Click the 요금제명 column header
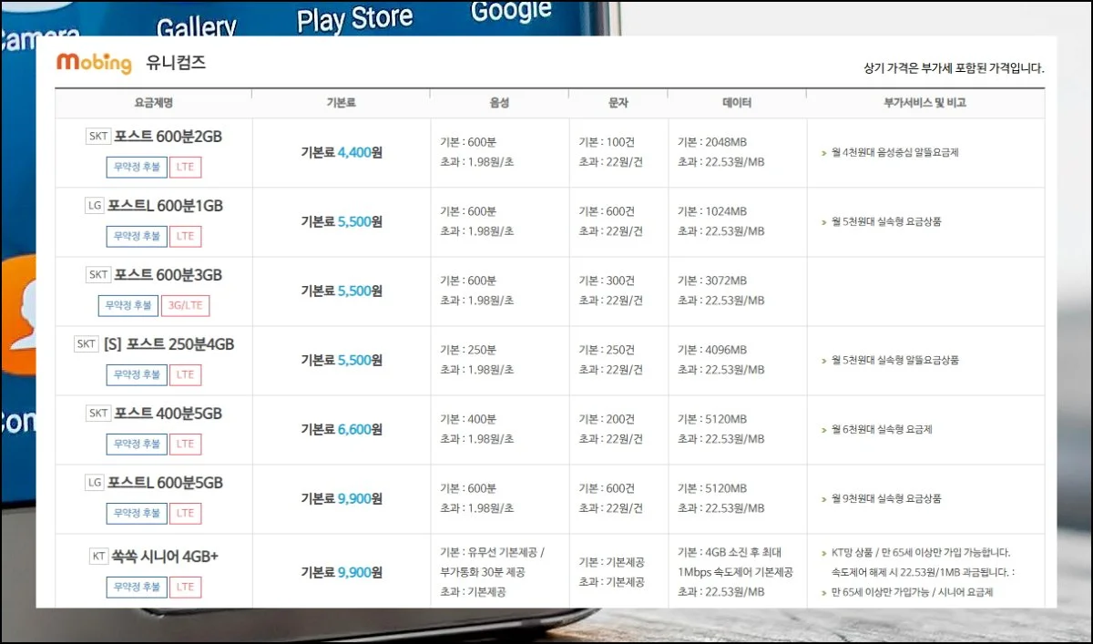 (153, 103)
